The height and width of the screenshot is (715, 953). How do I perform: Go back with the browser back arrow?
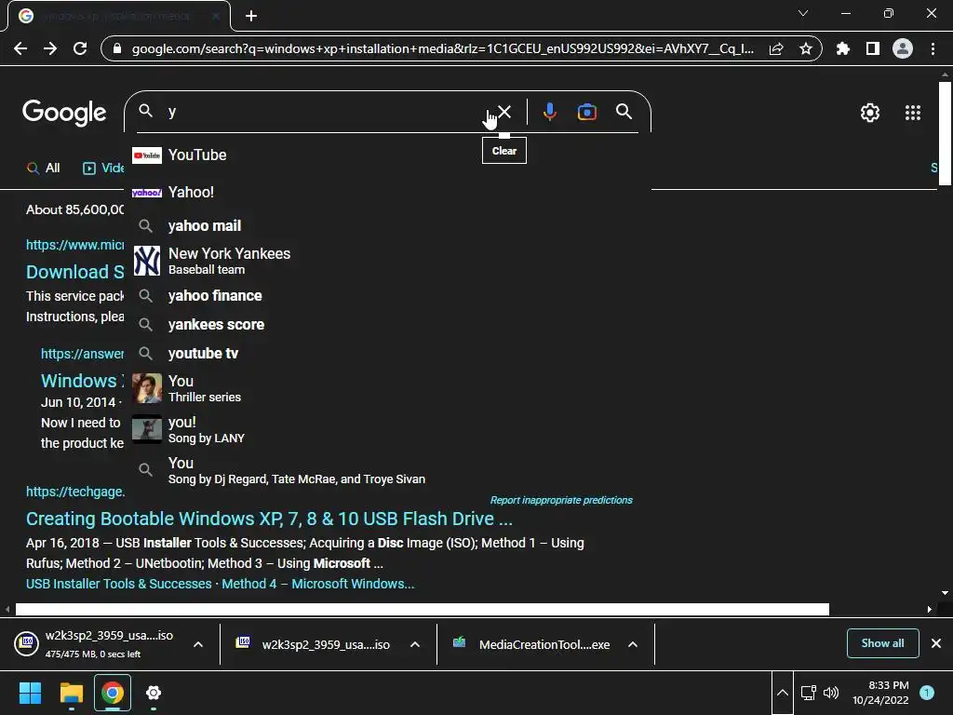tap(20, 48)
